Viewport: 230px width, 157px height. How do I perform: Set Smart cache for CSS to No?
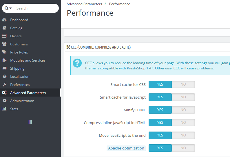[183, 84]
